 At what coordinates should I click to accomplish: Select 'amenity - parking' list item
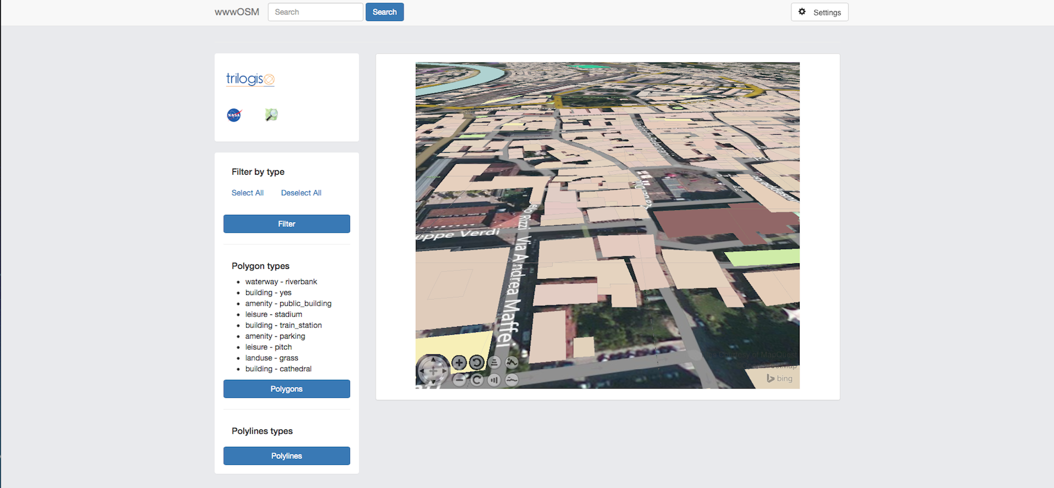tap(275, 336)
